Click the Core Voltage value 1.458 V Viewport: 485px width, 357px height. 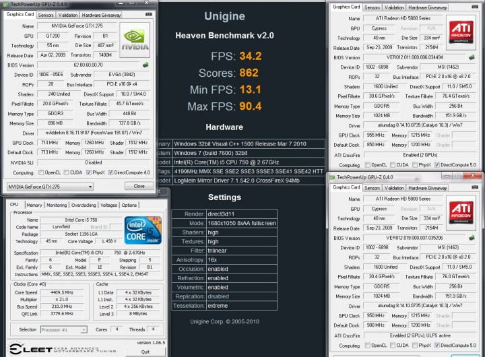tap(109, 241)
